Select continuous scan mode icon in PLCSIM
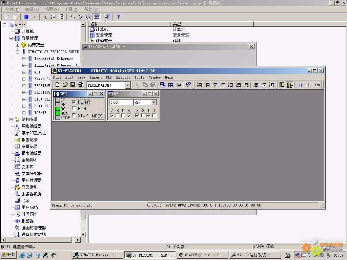Screen dimensions: 347x260 pos(290,85)
